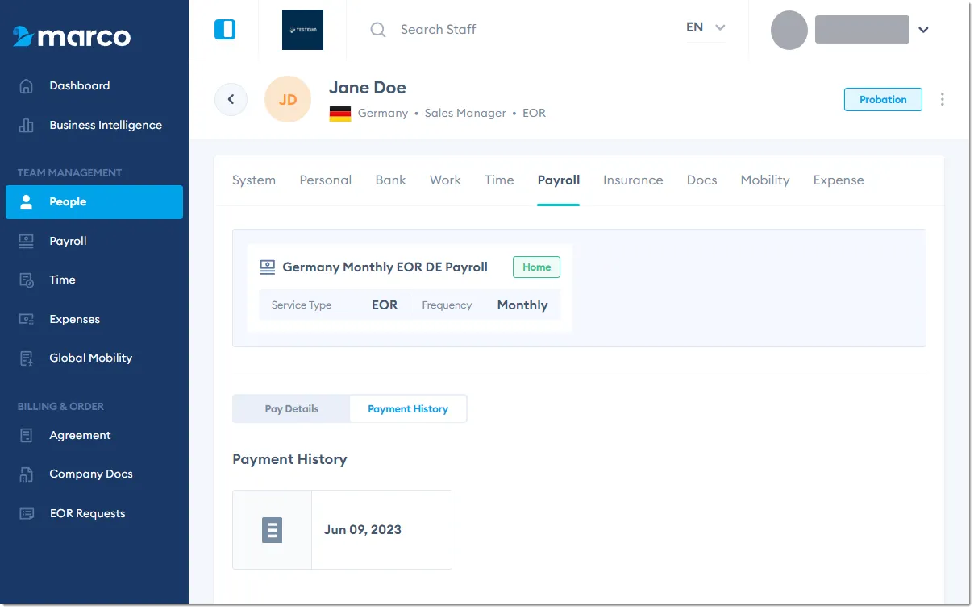Screen dimensions: 974x609
Task: Open Company Docs page
Action: 91,474
